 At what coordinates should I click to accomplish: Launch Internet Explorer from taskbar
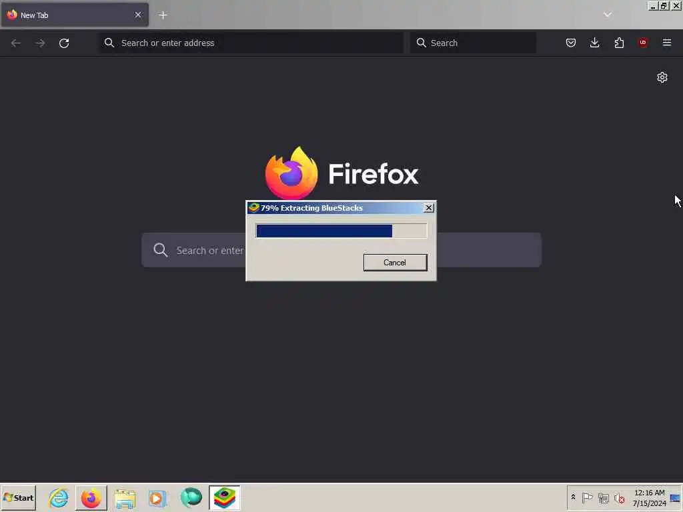[59, 497]
